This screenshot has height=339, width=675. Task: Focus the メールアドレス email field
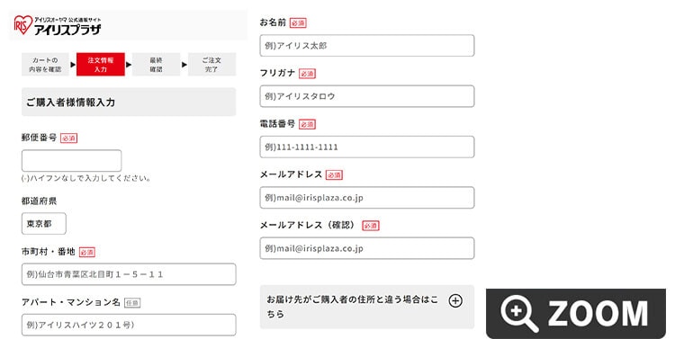[367, 198]
